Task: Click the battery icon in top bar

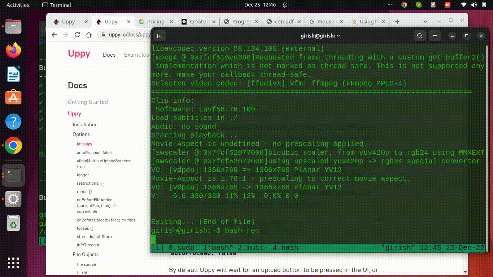Action: [484, 5]
